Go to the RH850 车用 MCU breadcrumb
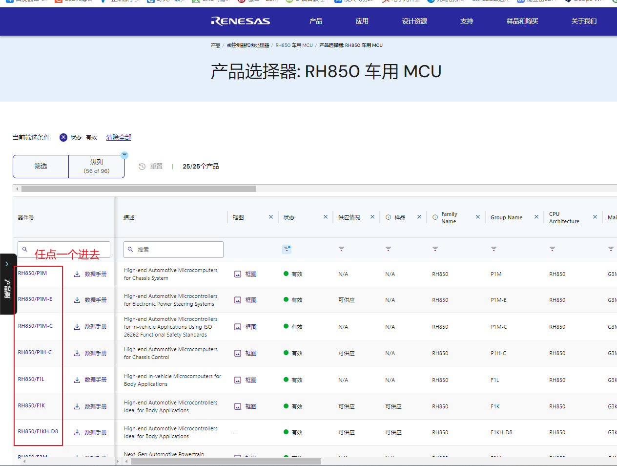 (x=294, y=45)
